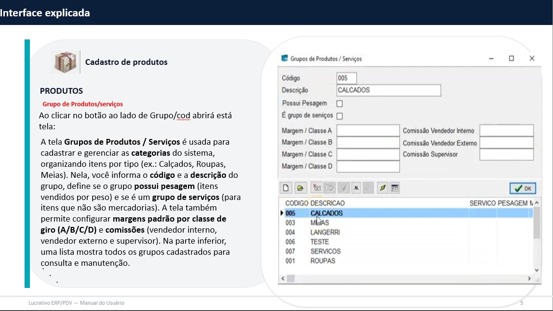Screen dimensions: 553x311
Task: Click the list's vertical scrollbar down arrow
Action: 537,270
